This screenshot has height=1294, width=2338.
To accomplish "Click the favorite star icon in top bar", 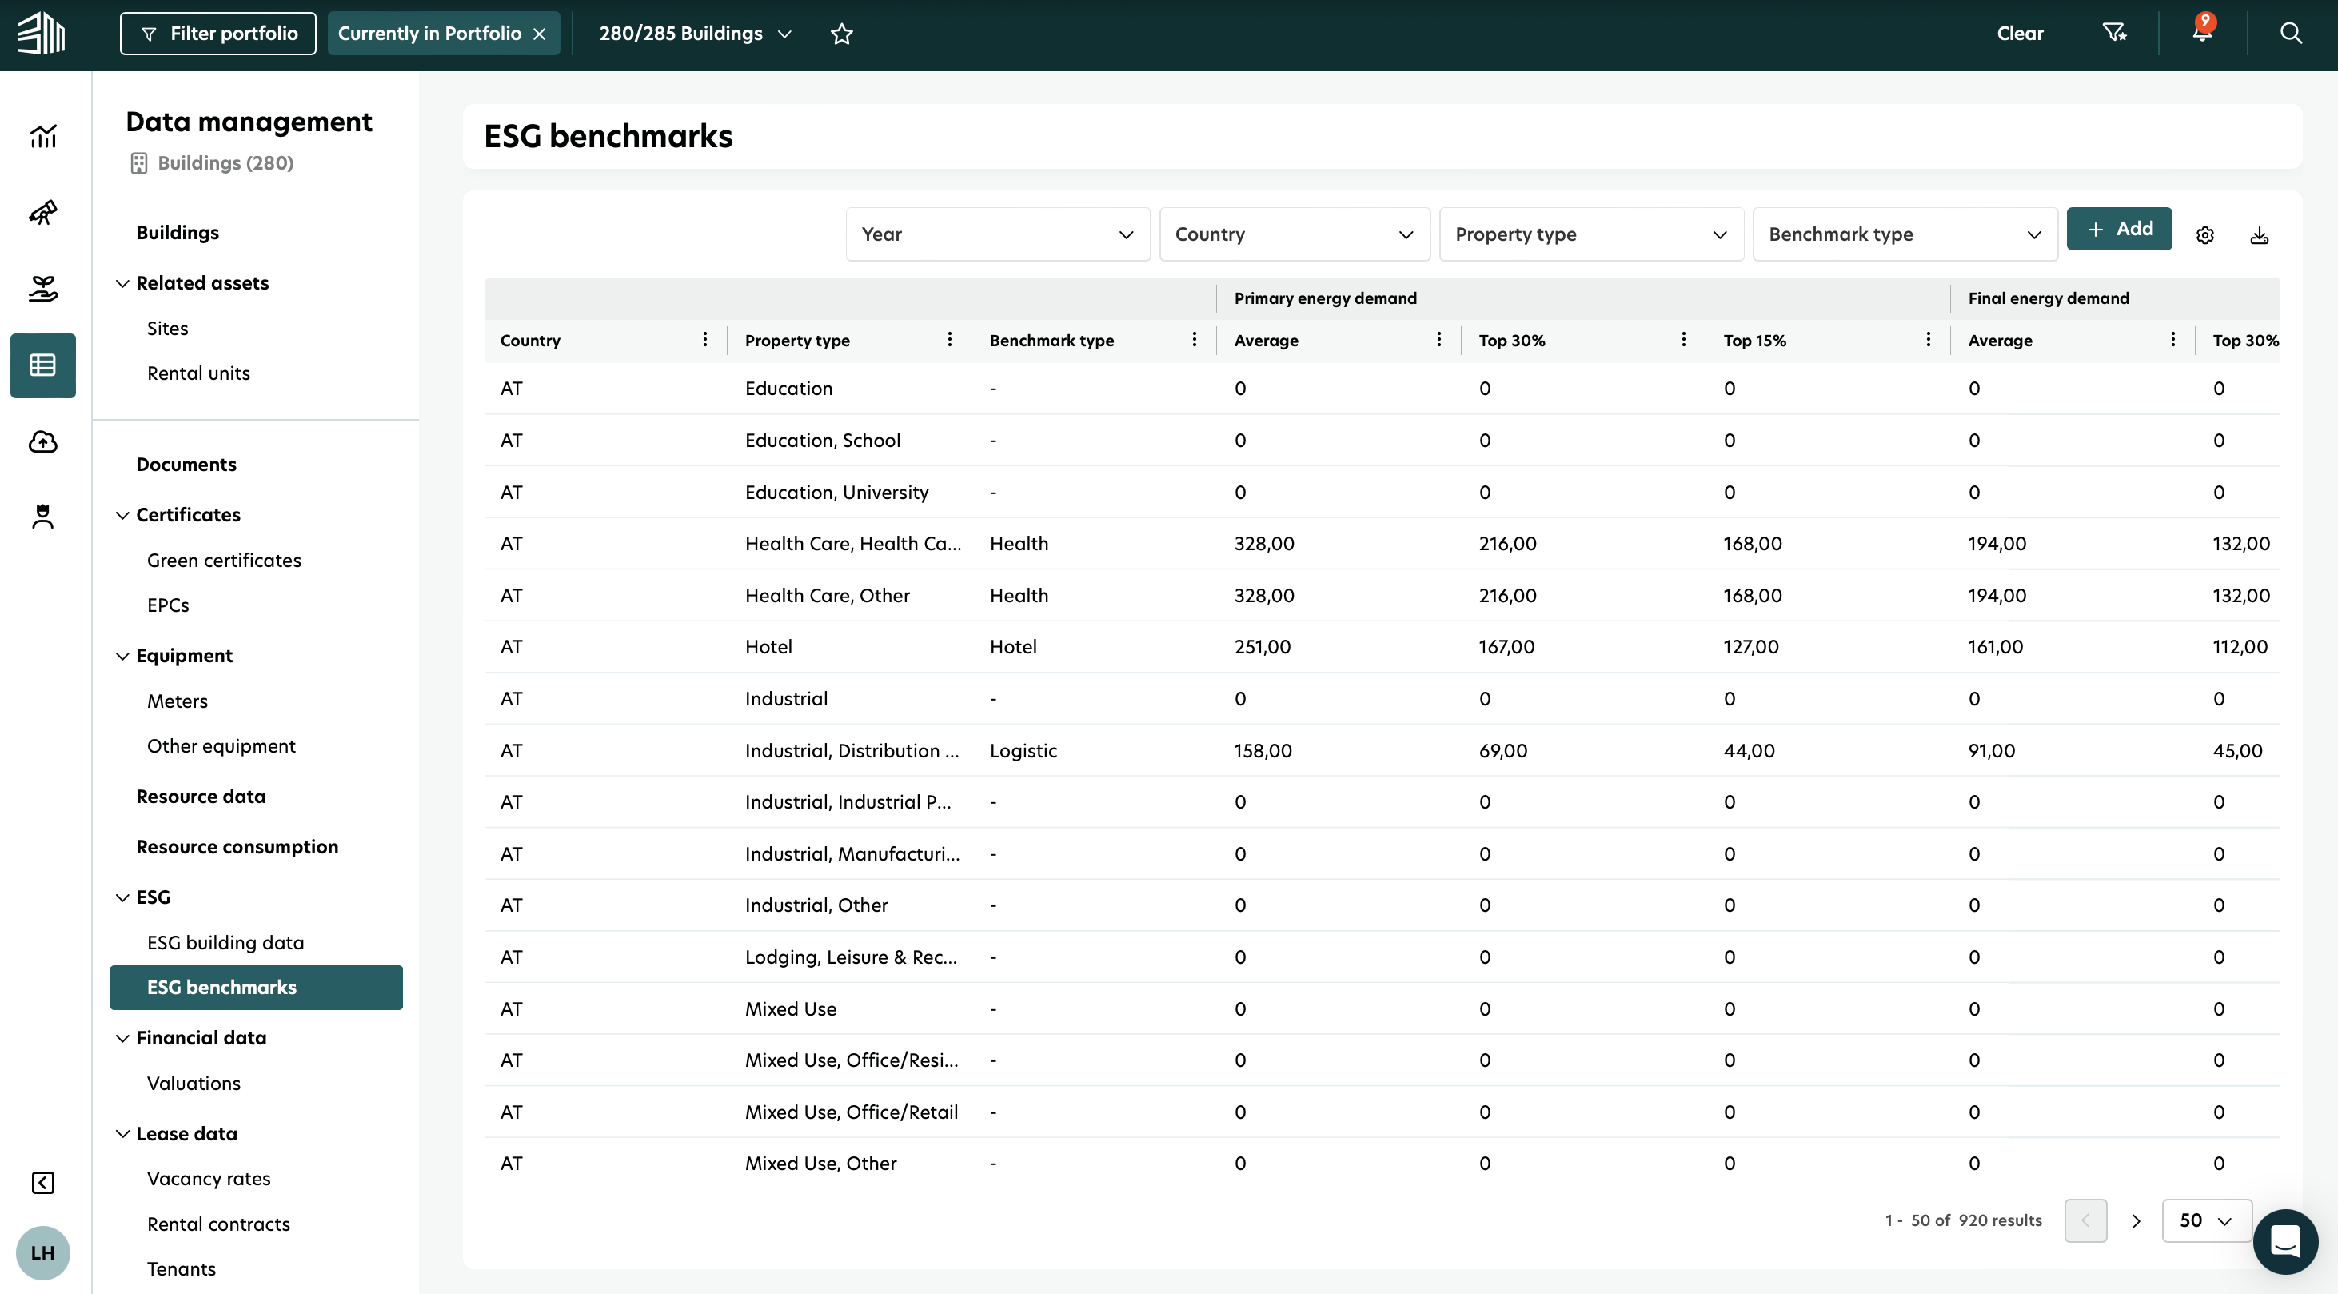I will click(841, 34).
